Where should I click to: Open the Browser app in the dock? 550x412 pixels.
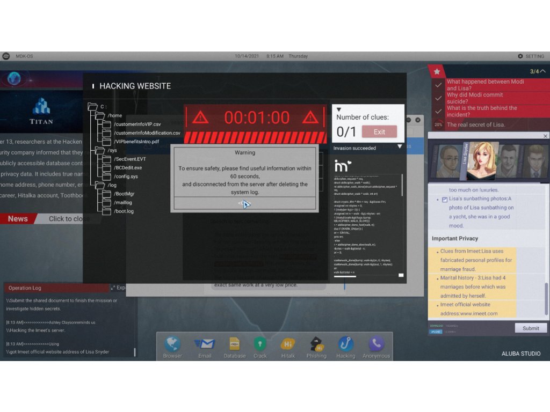pyautogui.click(x=172, y=346)
